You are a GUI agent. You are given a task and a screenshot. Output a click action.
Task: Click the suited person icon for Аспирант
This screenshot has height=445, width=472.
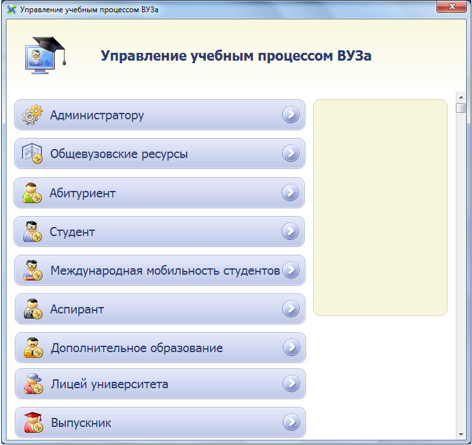33,309
